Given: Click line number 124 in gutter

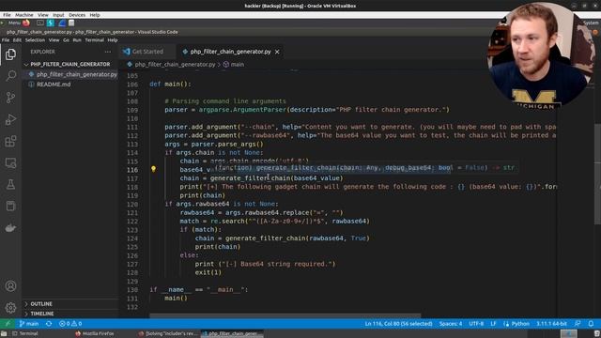Looking at the screenshot, I should pos(132,238).
